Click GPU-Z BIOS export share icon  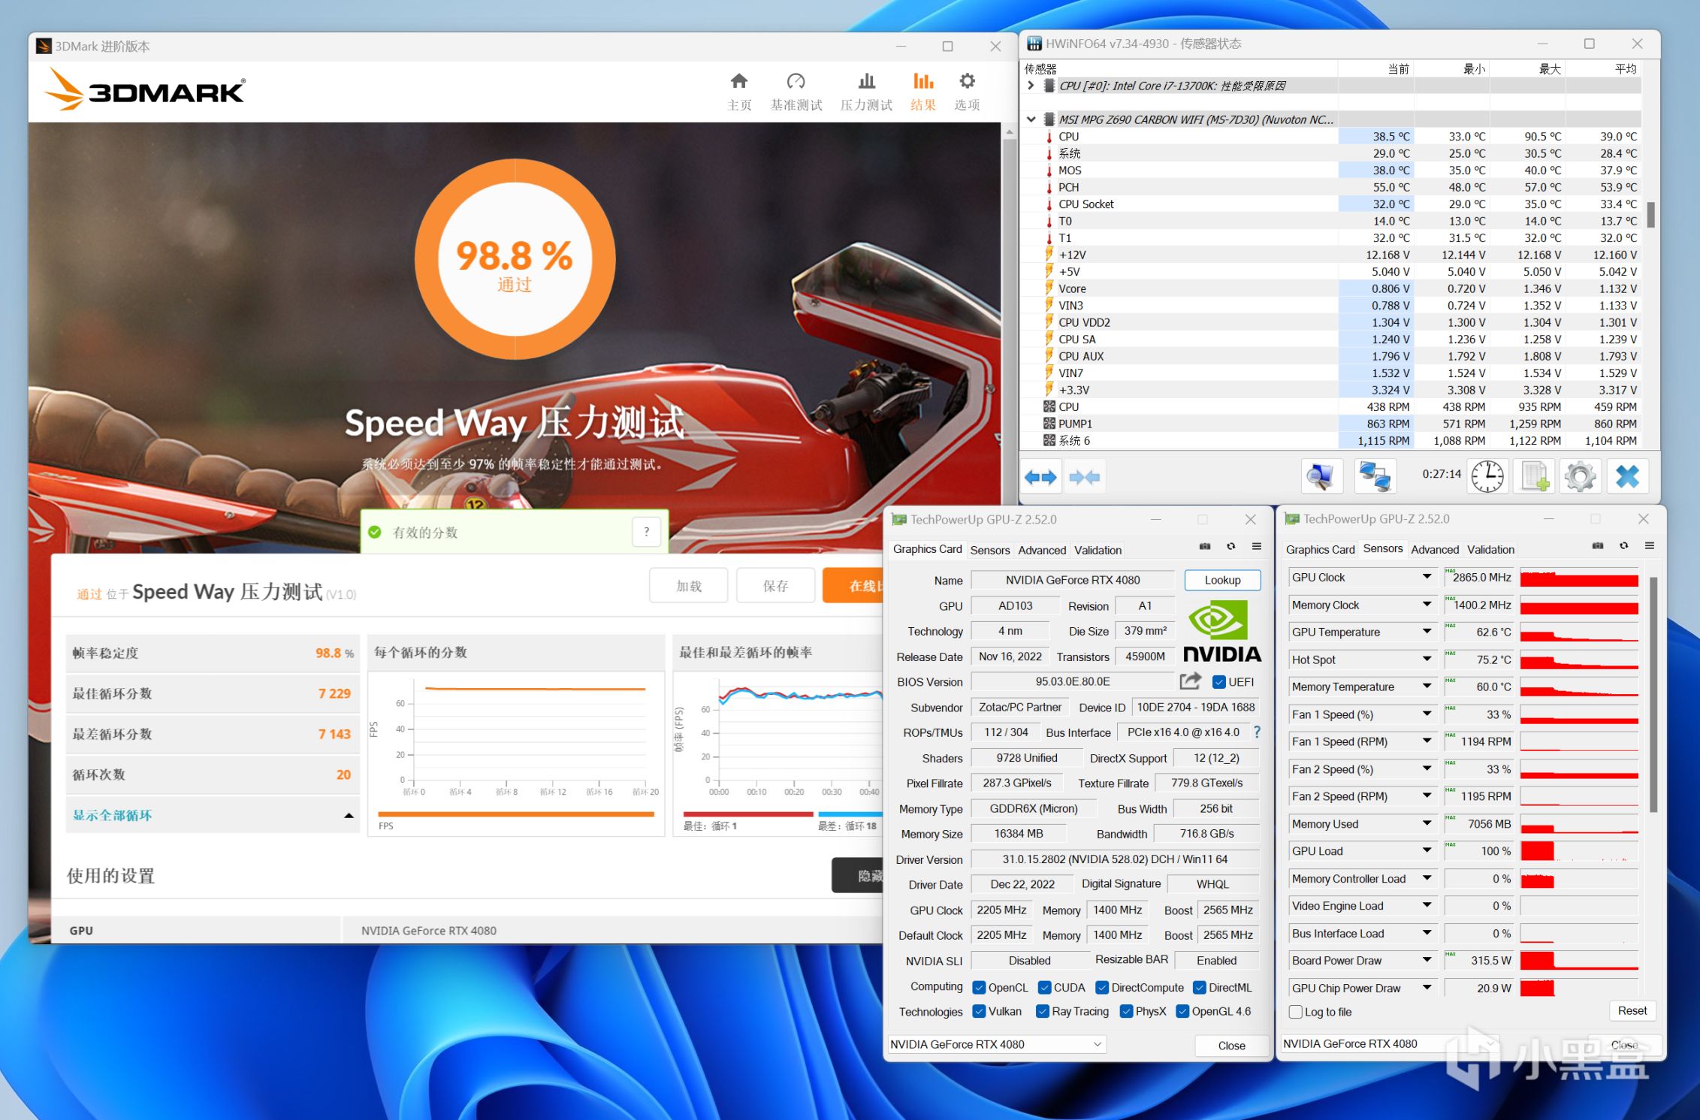[1190, 681]
